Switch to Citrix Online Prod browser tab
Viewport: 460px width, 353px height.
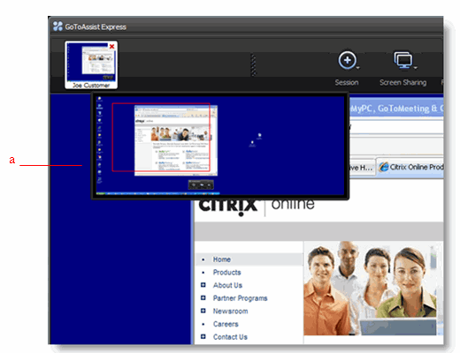(410, 167)
